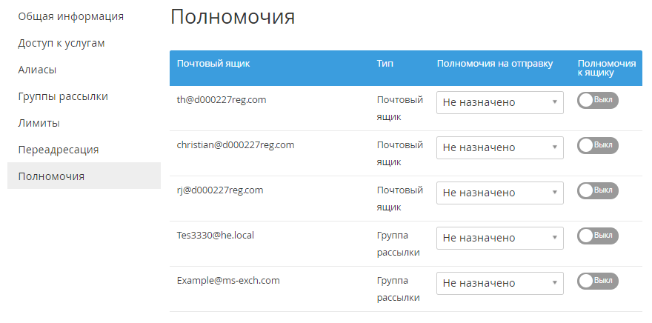
Task: Open send permission dropdown for rj@d000227reg.com
Action: pyautogui.click(x=500, y=193)
